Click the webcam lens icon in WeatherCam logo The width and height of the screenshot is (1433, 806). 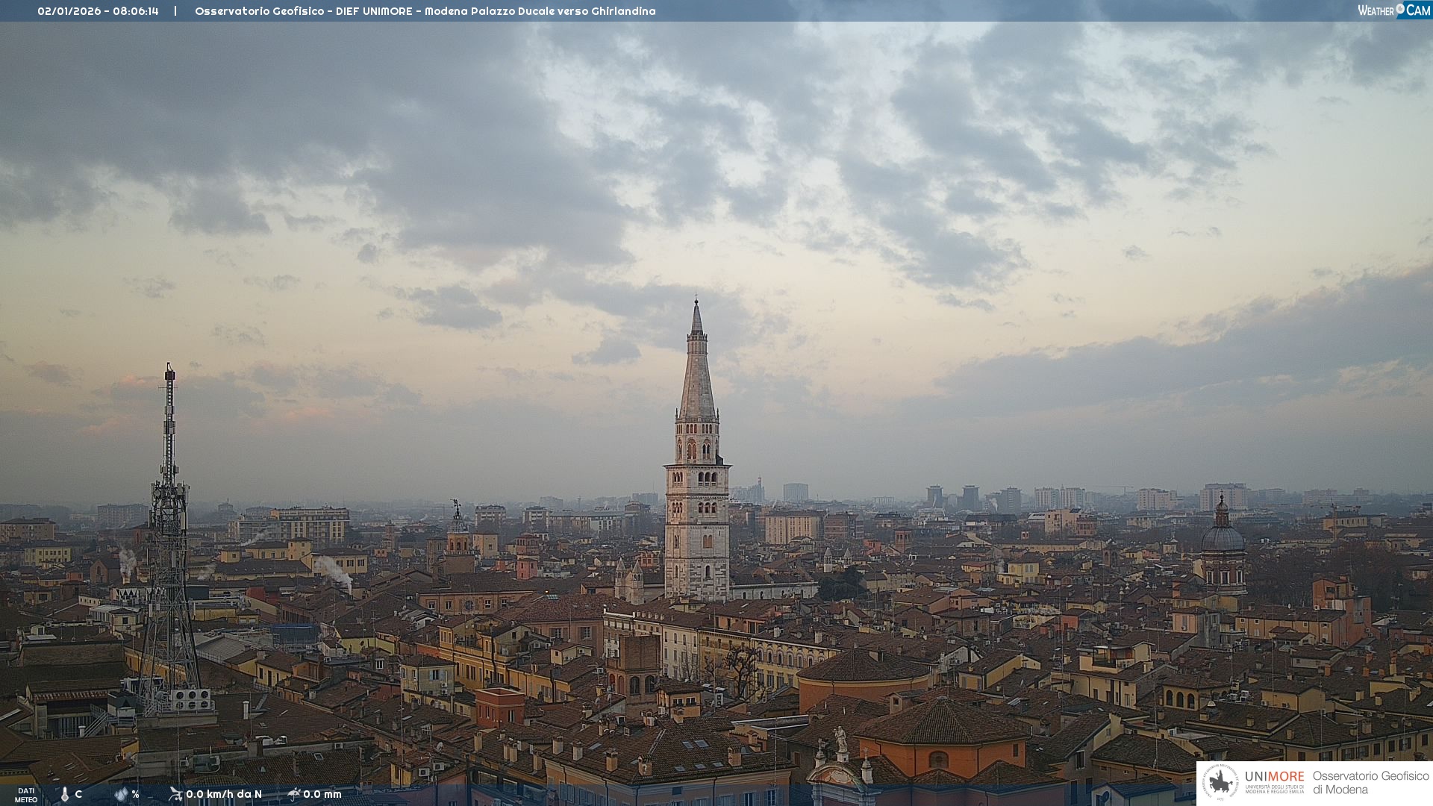pyautogui.click(x=1400, y=9)
